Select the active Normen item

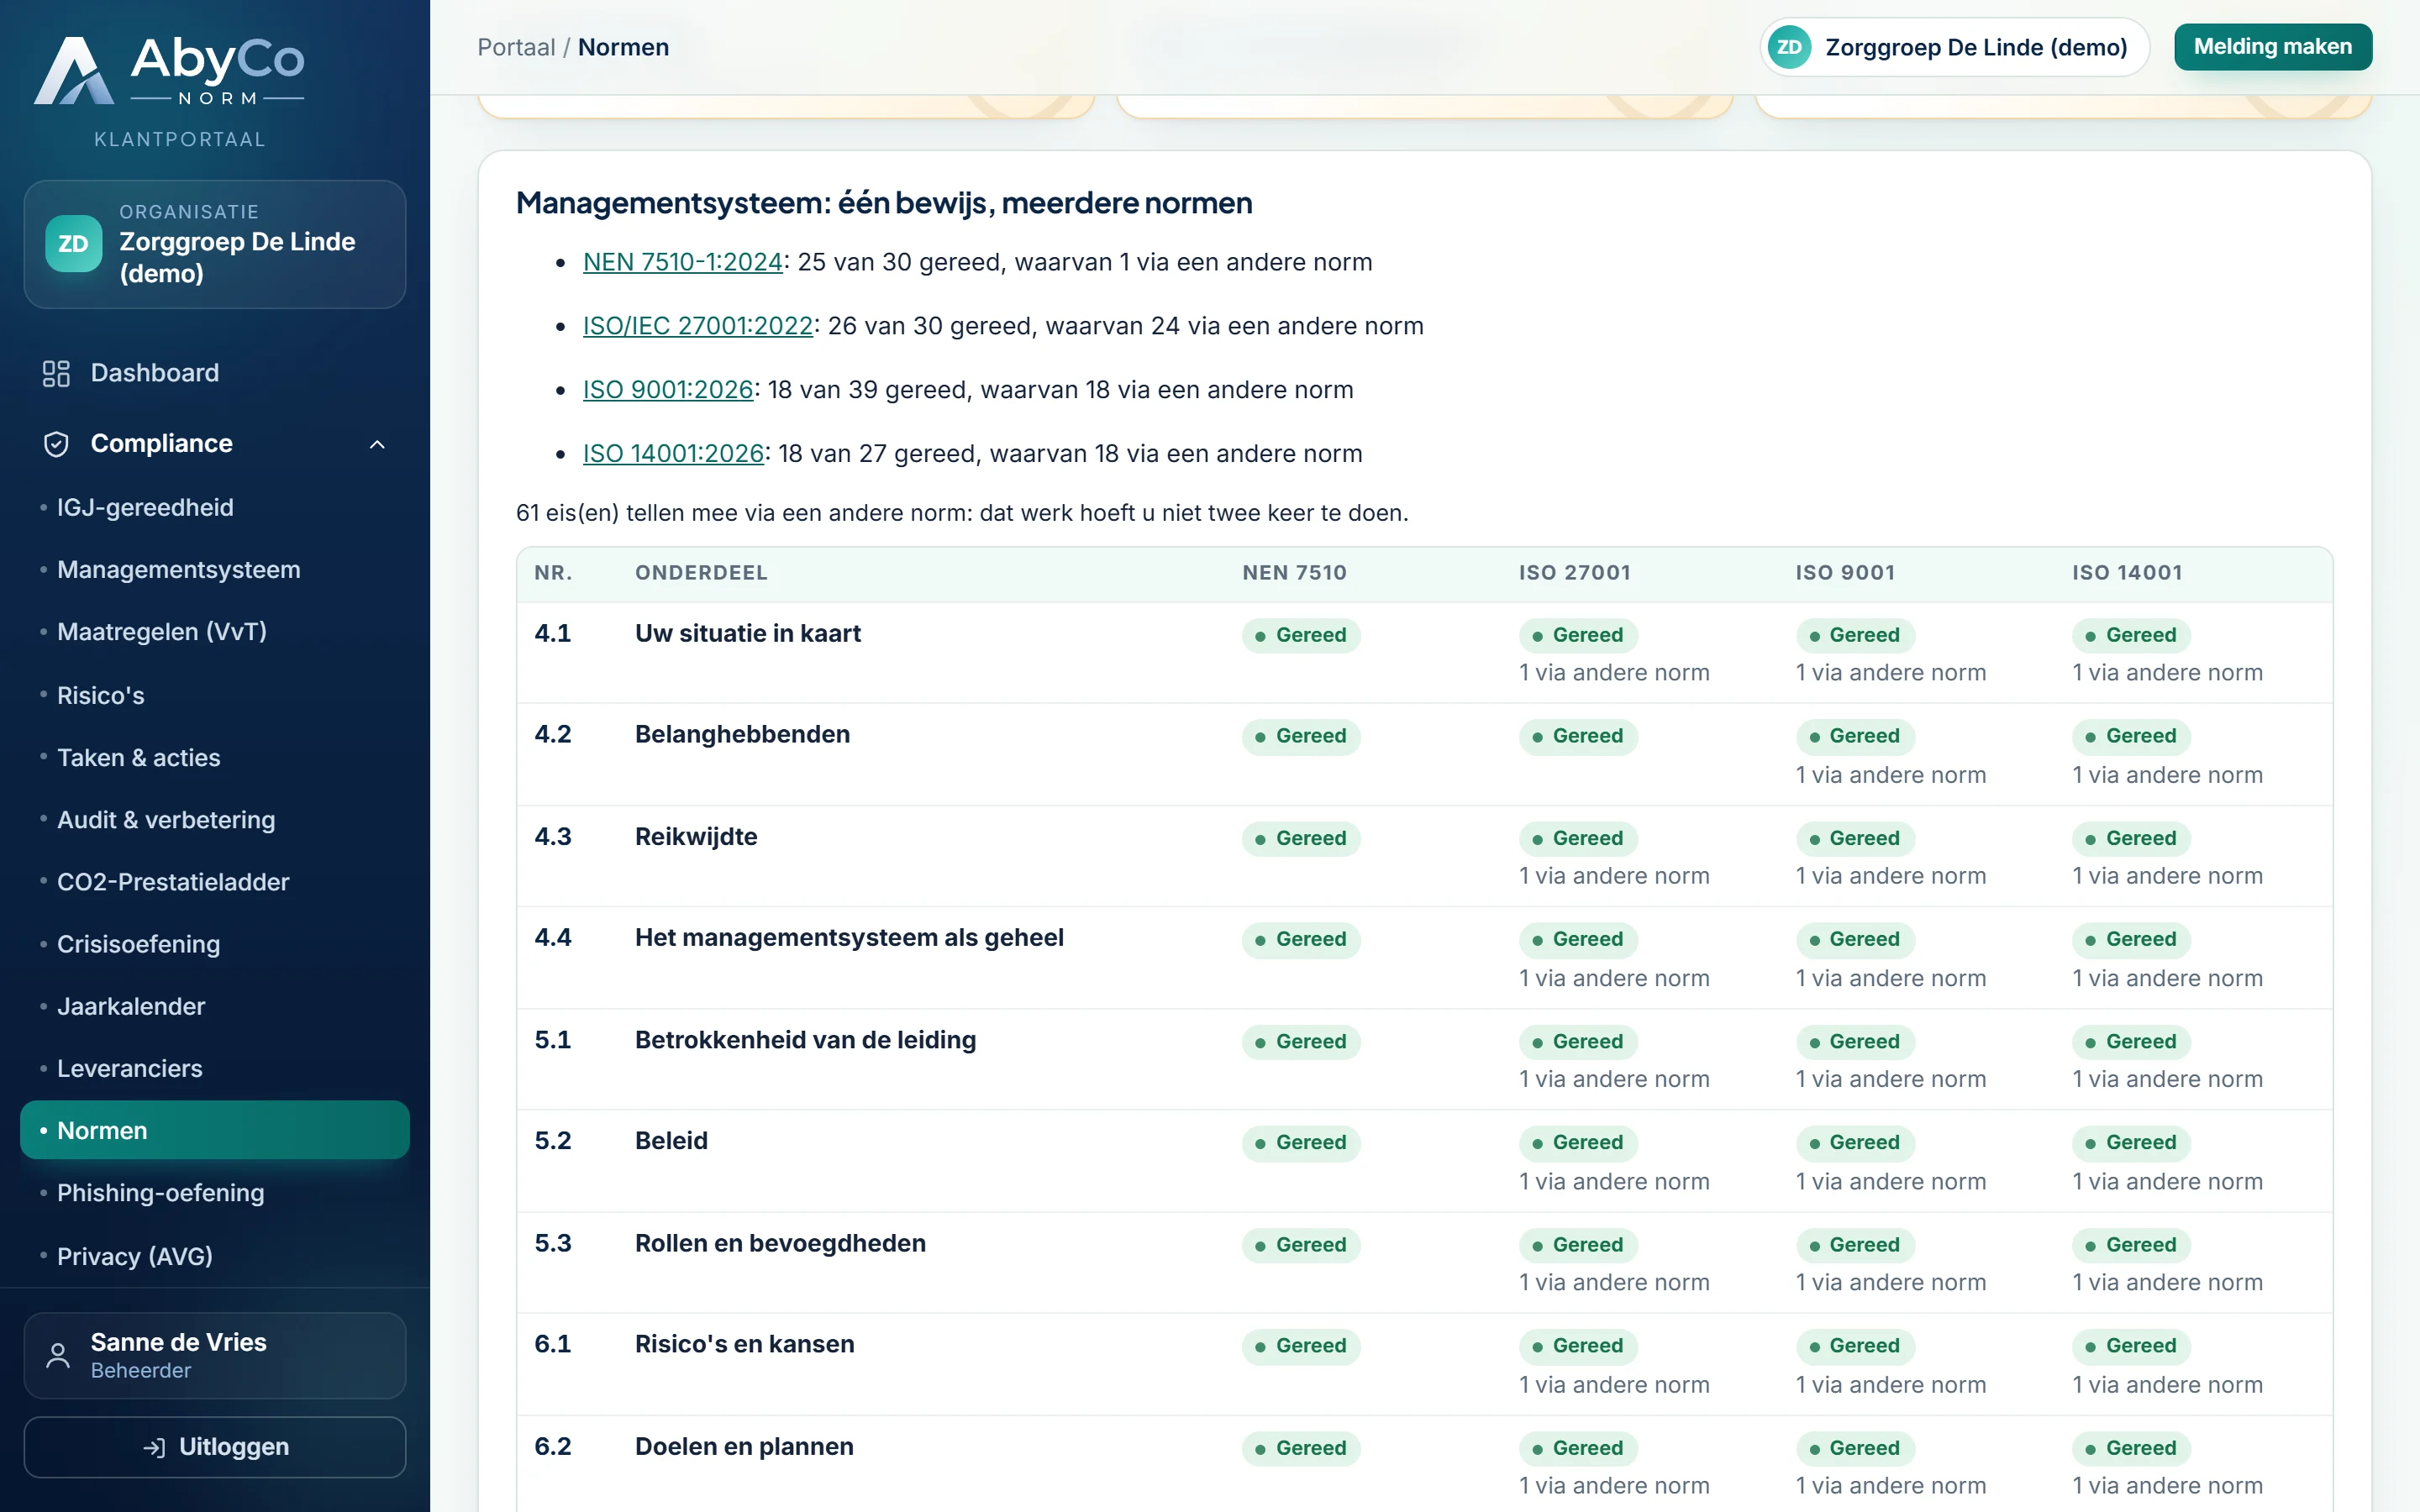214,1130
